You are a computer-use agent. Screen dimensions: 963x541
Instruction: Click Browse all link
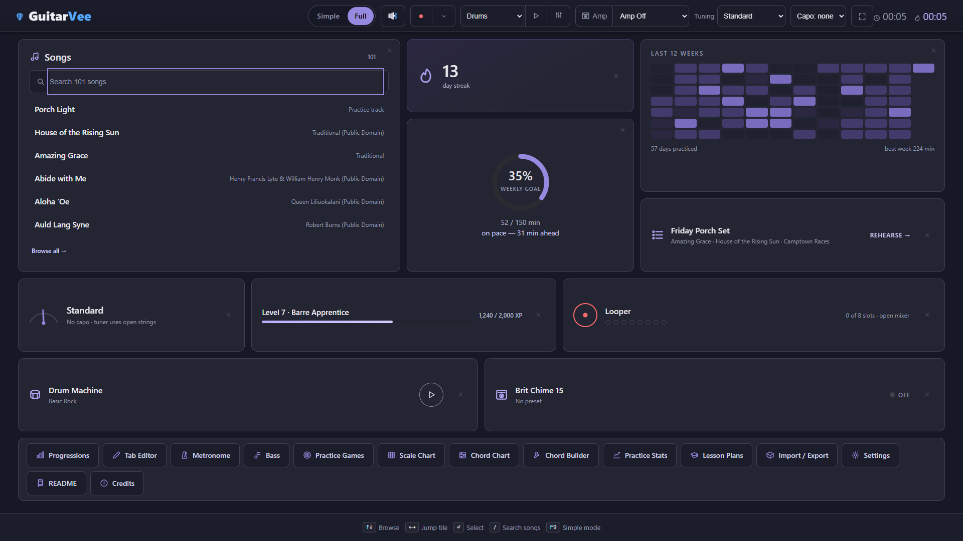coord(49,251)
